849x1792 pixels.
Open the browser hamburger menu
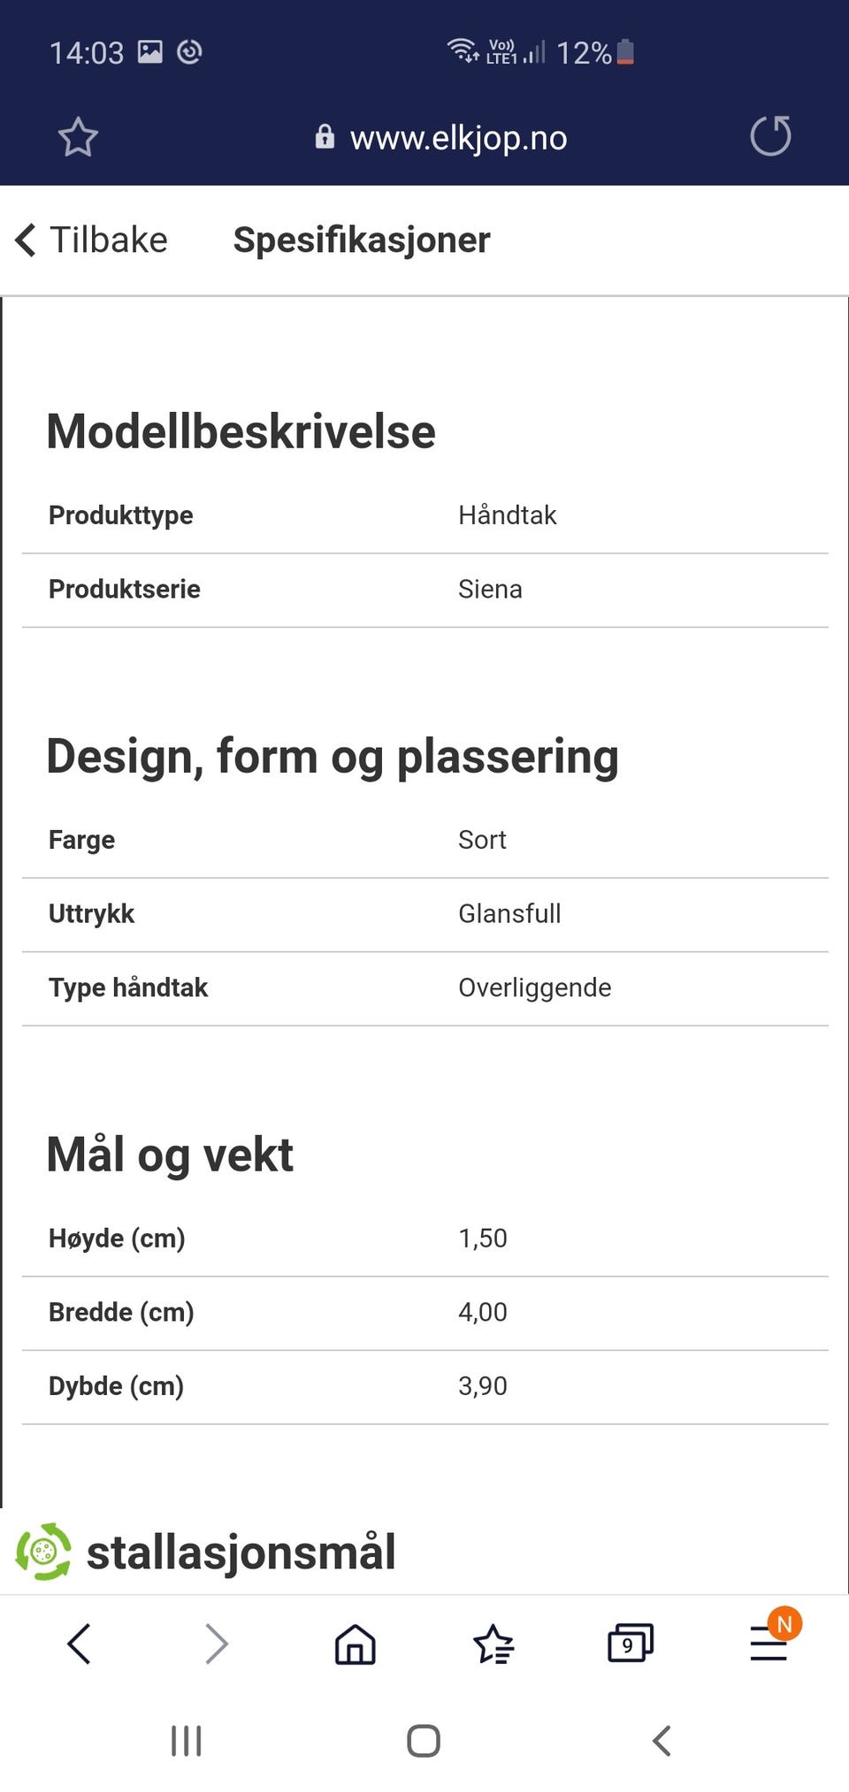(769, 1643)
